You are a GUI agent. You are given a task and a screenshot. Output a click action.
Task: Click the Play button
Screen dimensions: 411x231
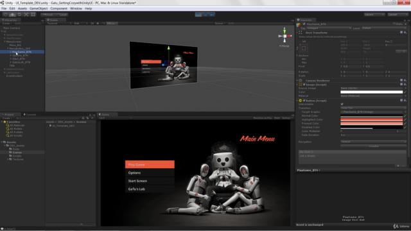pos(198,15)
